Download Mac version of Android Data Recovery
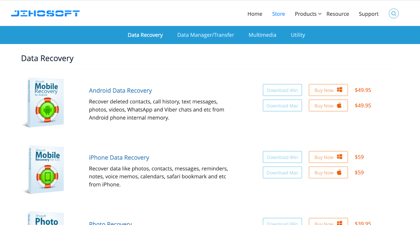420x225 pixels. (282, 106)
